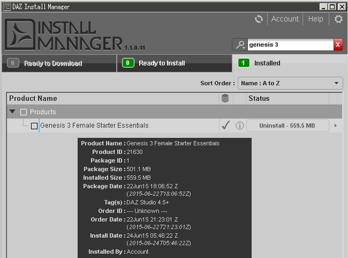348x258 pixels.
Task: Click the refresh sync icon
Action: (259, 19)
